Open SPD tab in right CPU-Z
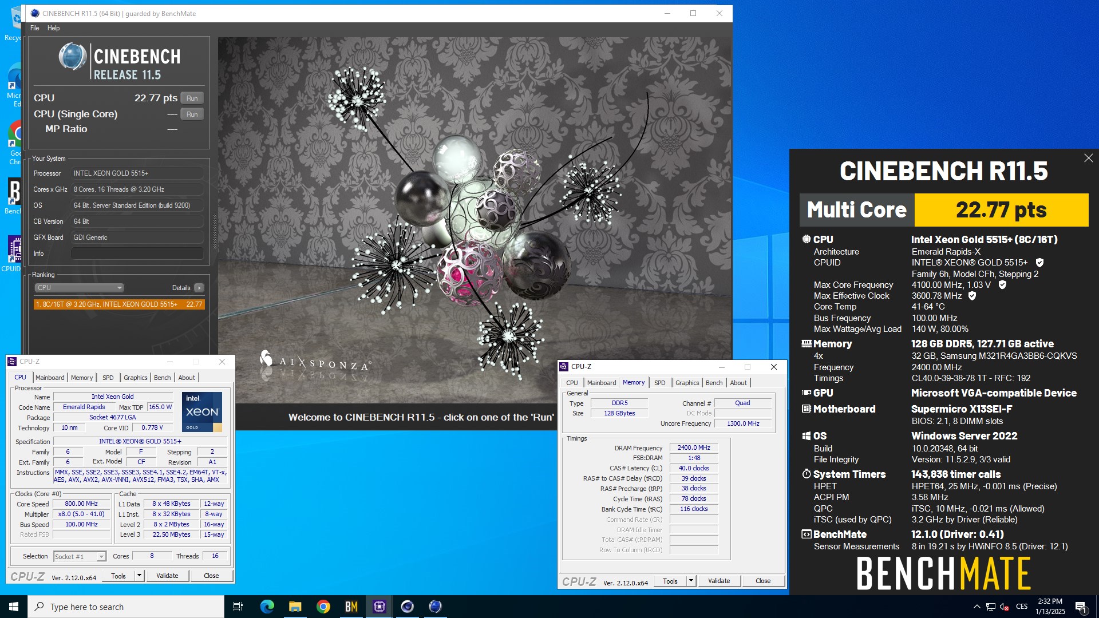 [x=660, y=383]
